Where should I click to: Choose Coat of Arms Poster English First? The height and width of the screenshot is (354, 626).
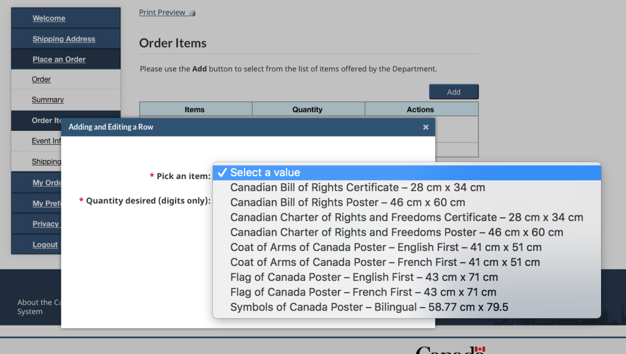click(x=385, y=247)
